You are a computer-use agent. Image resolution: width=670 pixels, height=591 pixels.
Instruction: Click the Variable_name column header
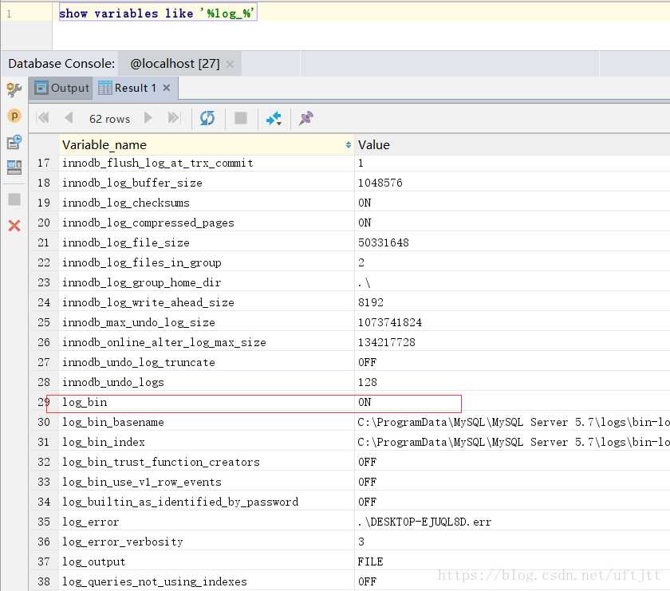207,145
